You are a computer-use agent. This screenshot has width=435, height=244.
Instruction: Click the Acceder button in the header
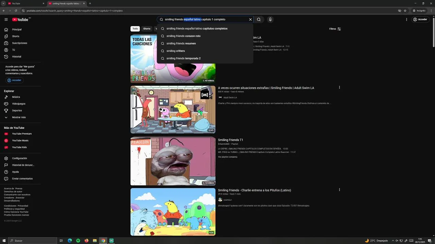click(x=420, y=20)
